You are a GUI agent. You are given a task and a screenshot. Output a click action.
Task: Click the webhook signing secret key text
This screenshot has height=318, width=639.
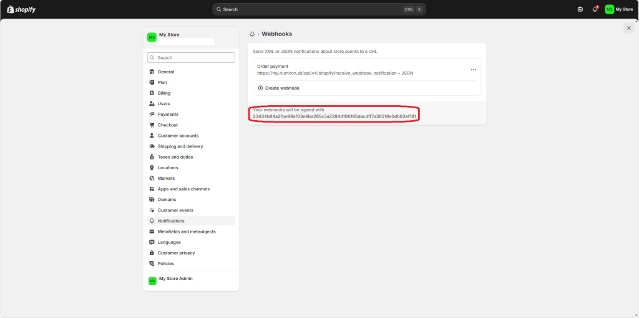(x=334, y=116)
